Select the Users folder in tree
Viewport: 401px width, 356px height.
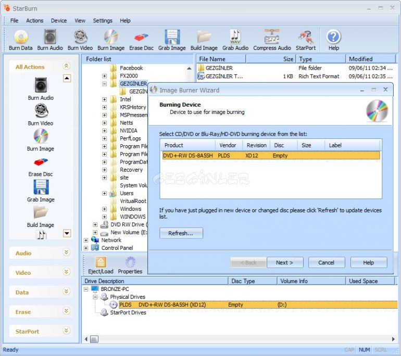(x=127, y=193)
